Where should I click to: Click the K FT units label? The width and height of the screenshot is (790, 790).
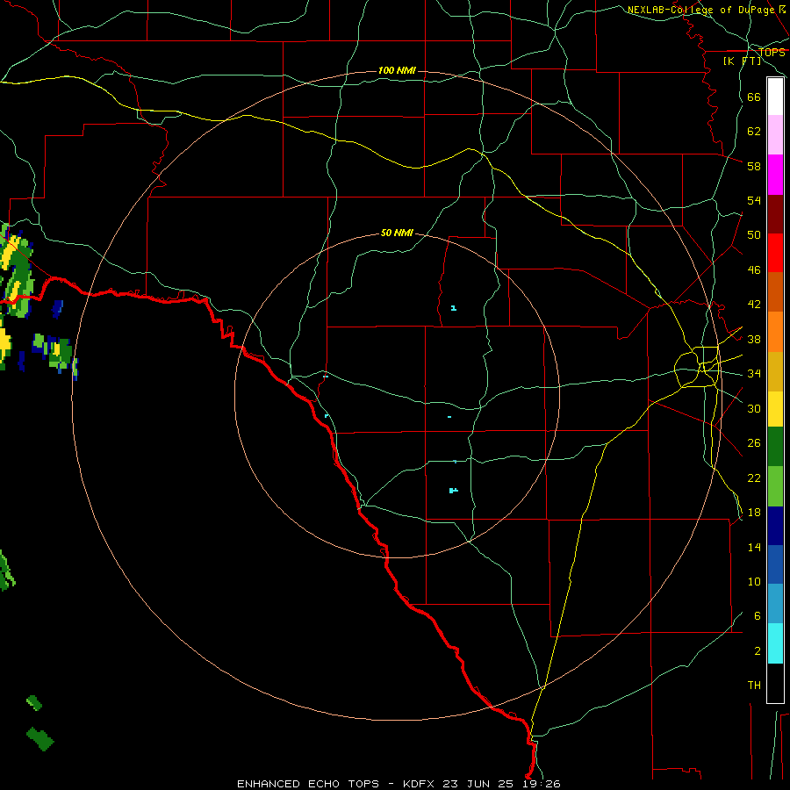coord(742,61)
